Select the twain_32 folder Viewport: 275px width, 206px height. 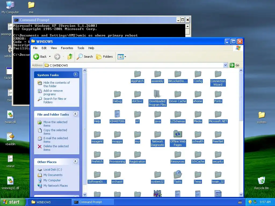(218, 177)
